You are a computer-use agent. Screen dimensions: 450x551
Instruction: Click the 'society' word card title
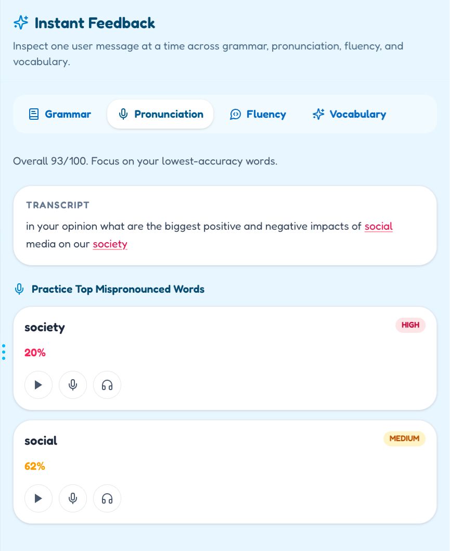[x=45, y=328]
